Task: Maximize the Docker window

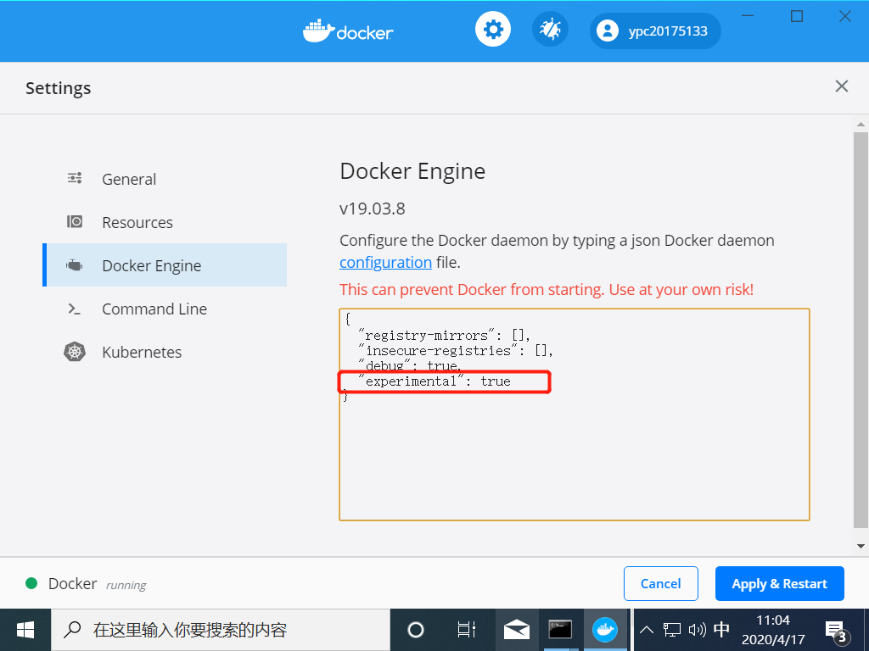Action: click(796, 16)
